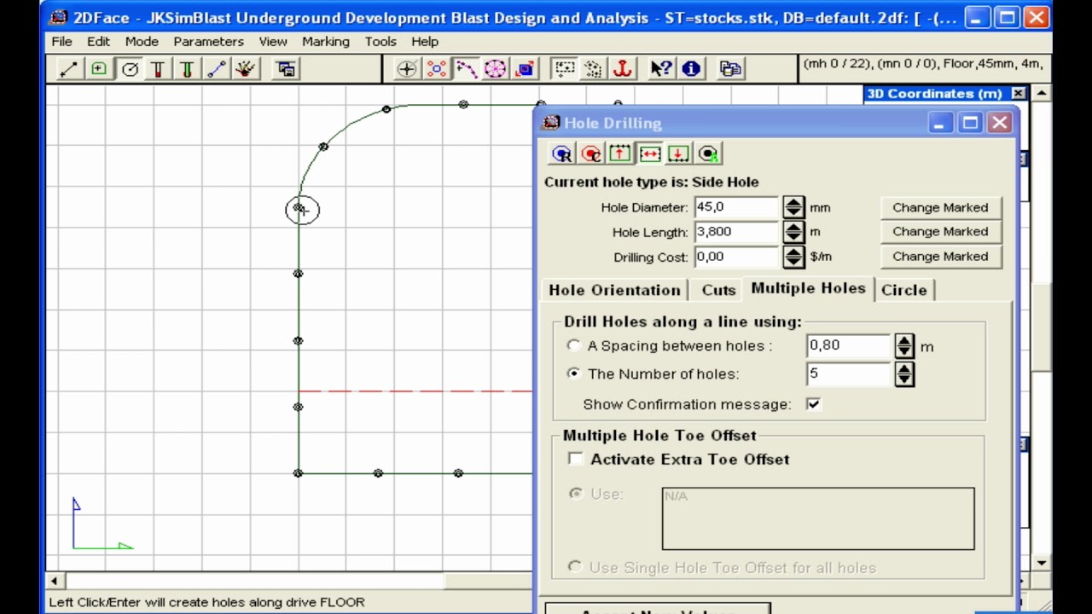Screen dimensions: 1092x614
Task: Click the Hole Length spinner arrows
Action: pos(793,232)
